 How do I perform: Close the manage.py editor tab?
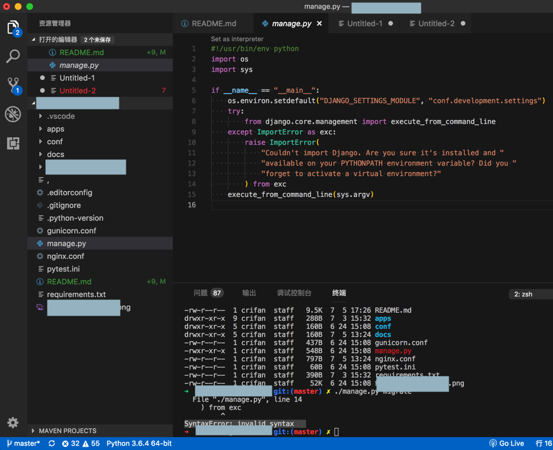point(319,24)
